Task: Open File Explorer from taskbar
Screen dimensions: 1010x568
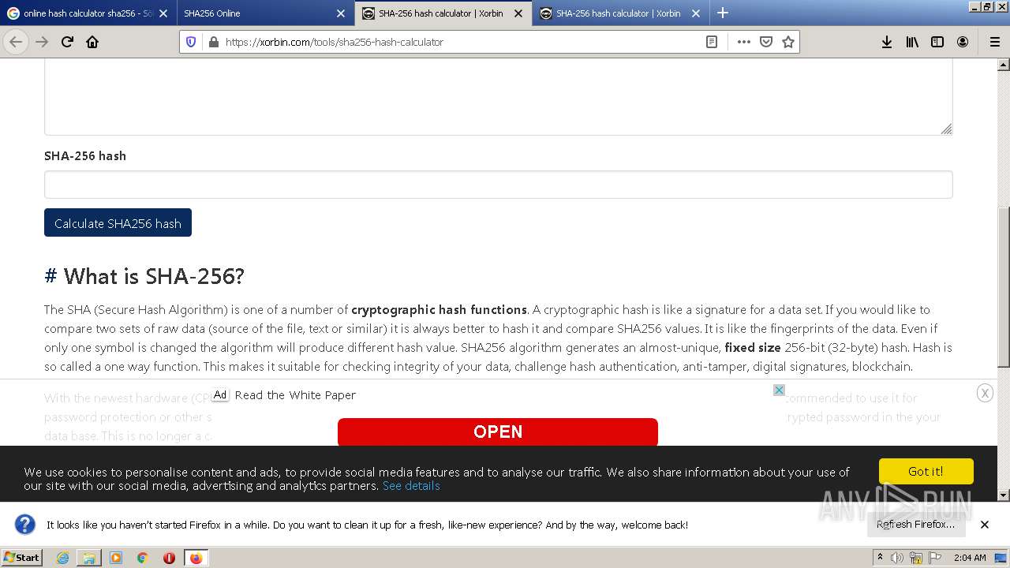Action: tap(89, 558)
